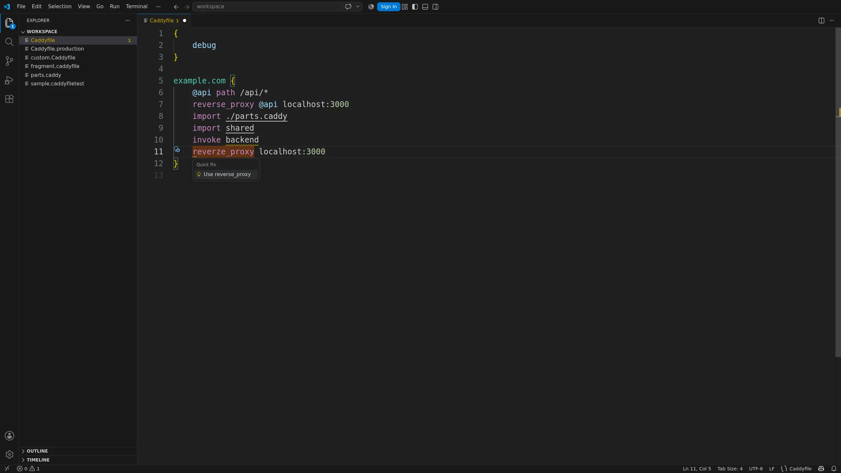Follow the ./parts.caddy import link

click(256, 116)
